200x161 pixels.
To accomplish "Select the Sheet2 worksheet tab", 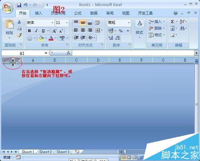I will [46, 152].
